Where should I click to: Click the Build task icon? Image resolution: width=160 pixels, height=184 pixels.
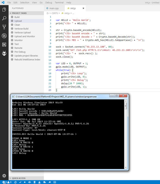(x=12, y=17)
